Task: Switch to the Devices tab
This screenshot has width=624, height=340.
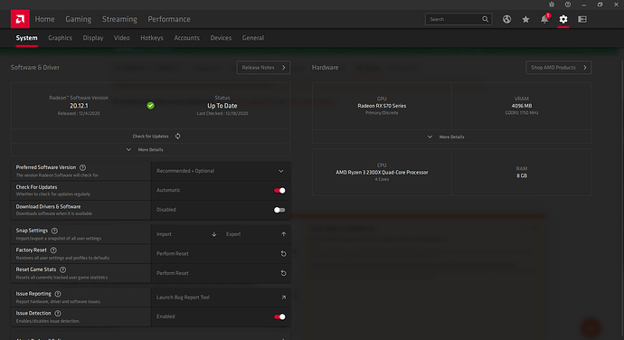Action: click(x=221, y=38)
